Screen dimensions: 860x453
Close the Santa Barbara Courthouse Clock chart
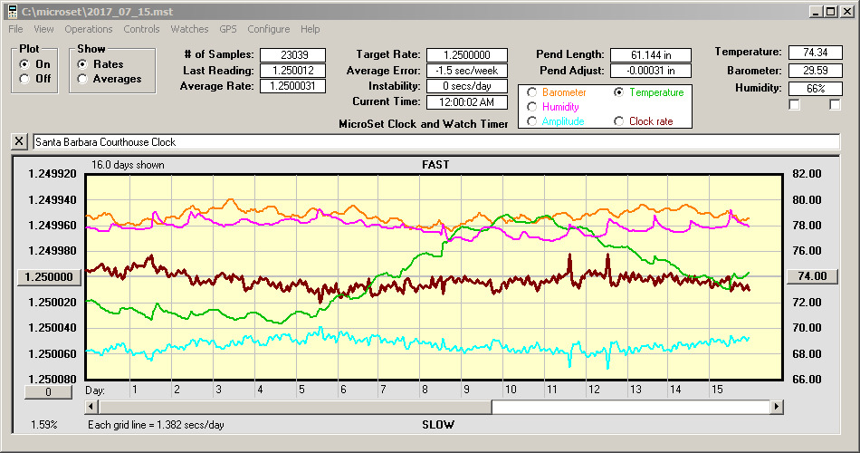(19, 142)
